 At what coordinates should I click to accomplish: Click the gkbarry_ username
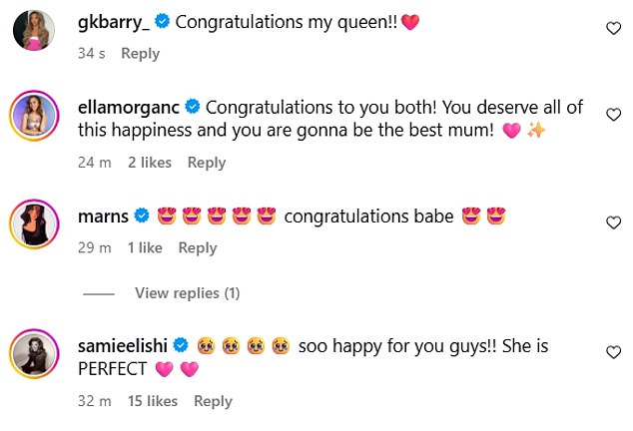[x=110, y=23]
